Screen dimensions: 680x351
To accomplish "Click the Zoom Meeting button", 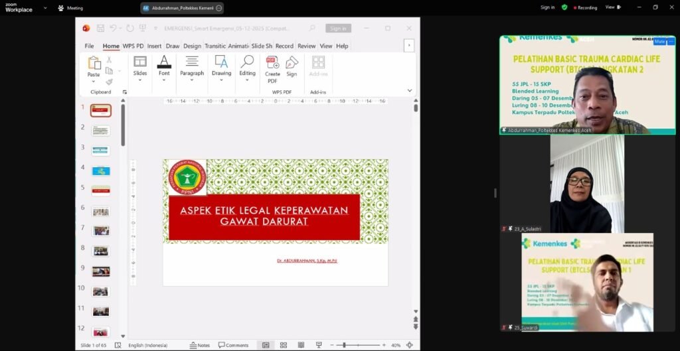I will [70, 8].
